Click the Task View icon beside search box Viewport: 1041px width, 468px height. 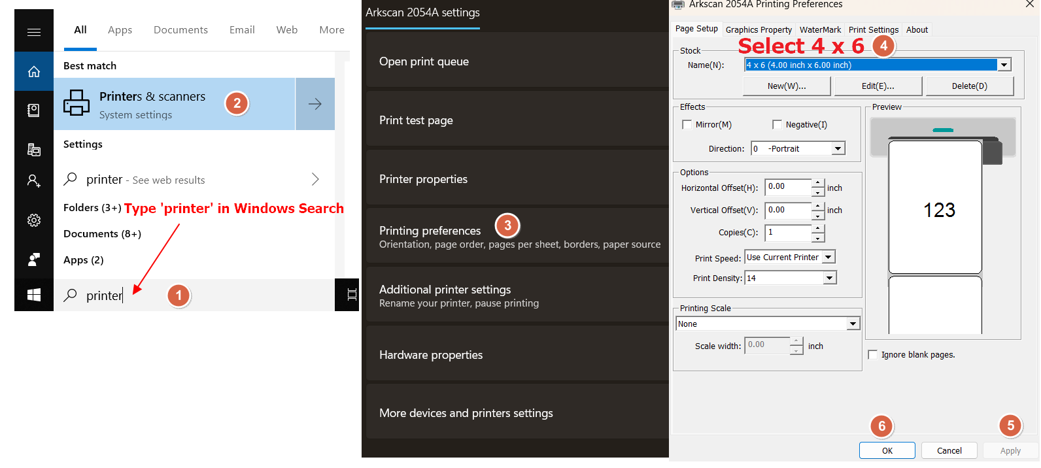coord(351,294)
